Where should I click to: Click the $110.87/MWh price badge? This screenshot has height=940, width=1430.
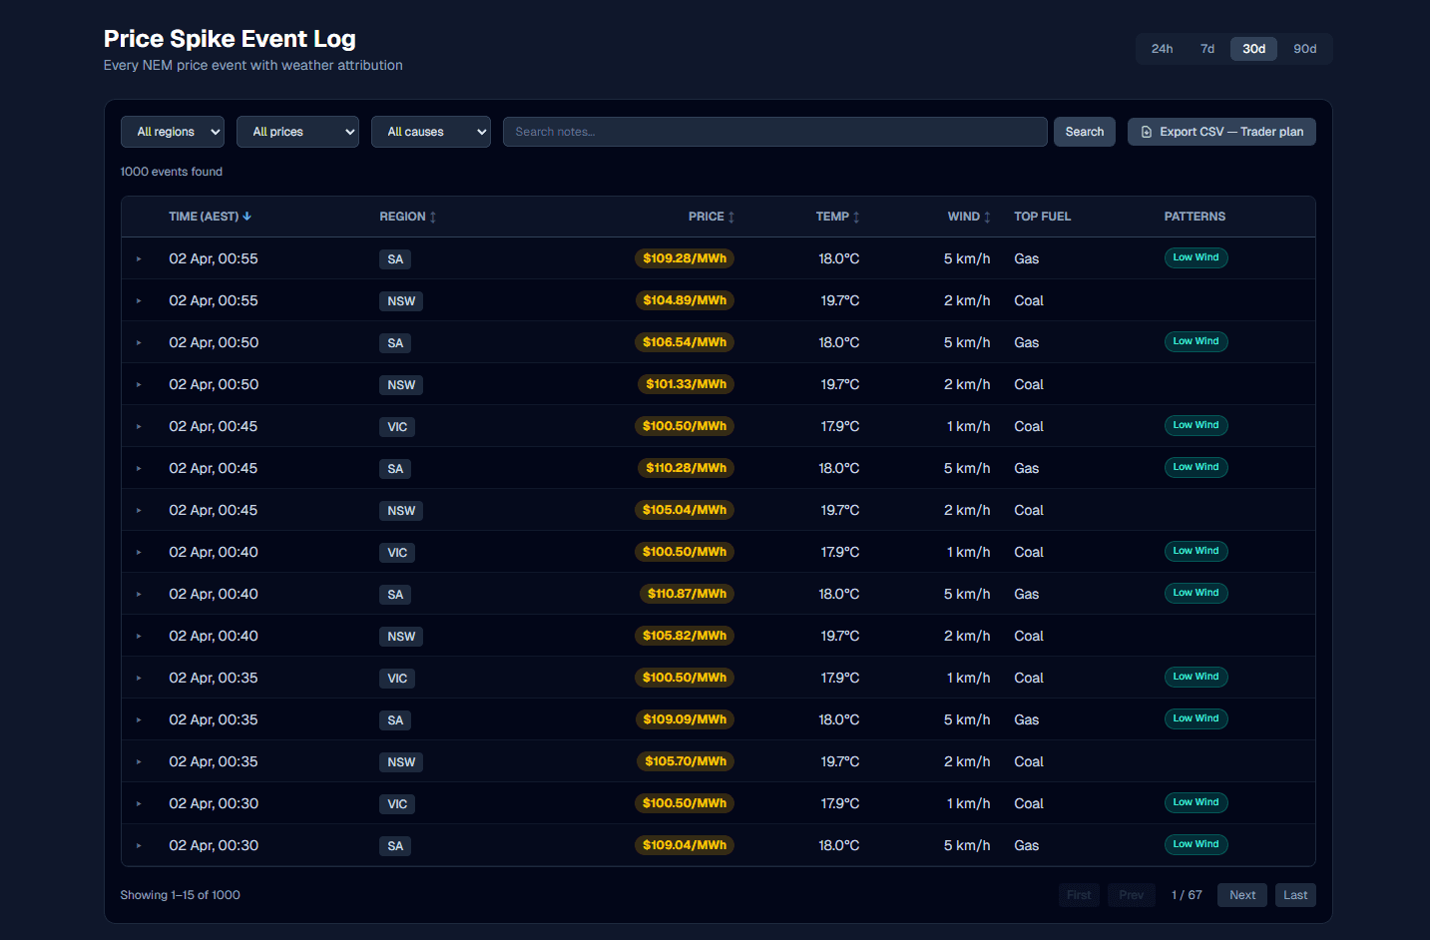pyautogui.click(x=687, y=594)
